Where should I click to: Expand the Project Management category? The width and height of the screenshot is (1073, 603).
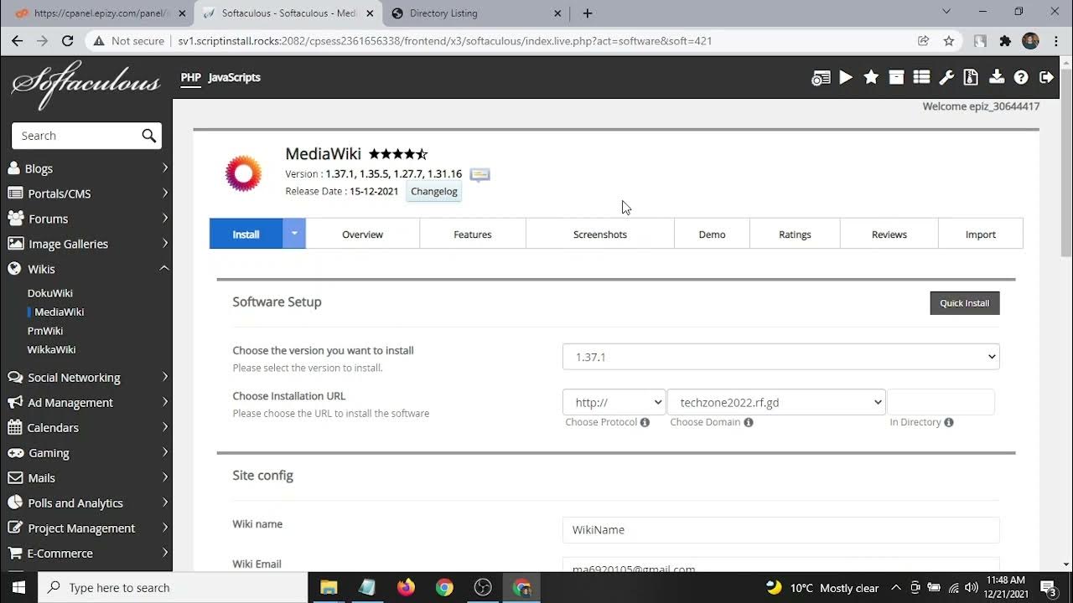(86, 528)
